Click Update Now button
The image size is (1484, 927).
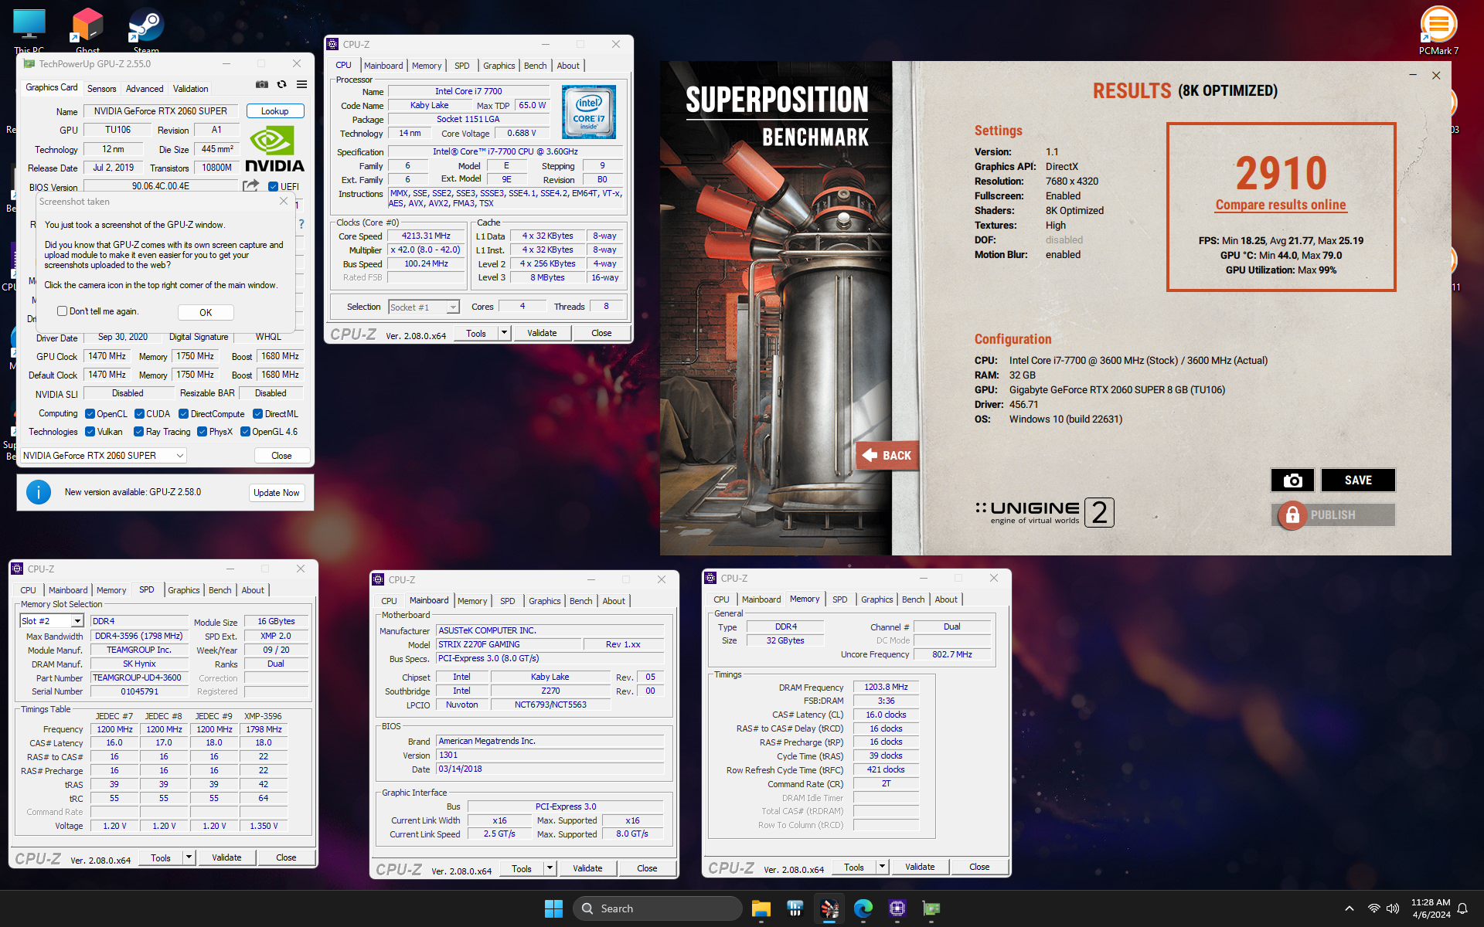coord(277,493)
